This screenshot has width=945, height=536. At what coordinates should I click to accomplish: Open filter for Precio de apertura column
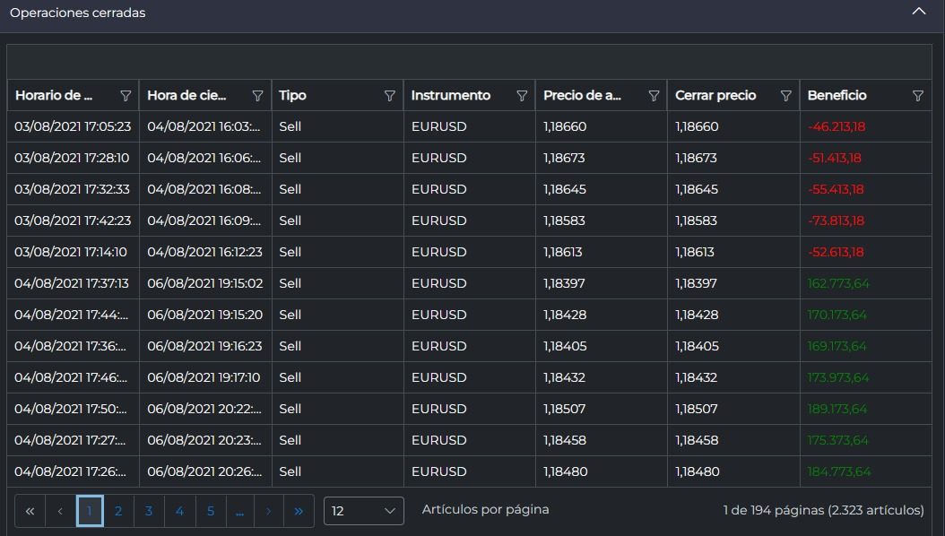coord(654,96)
